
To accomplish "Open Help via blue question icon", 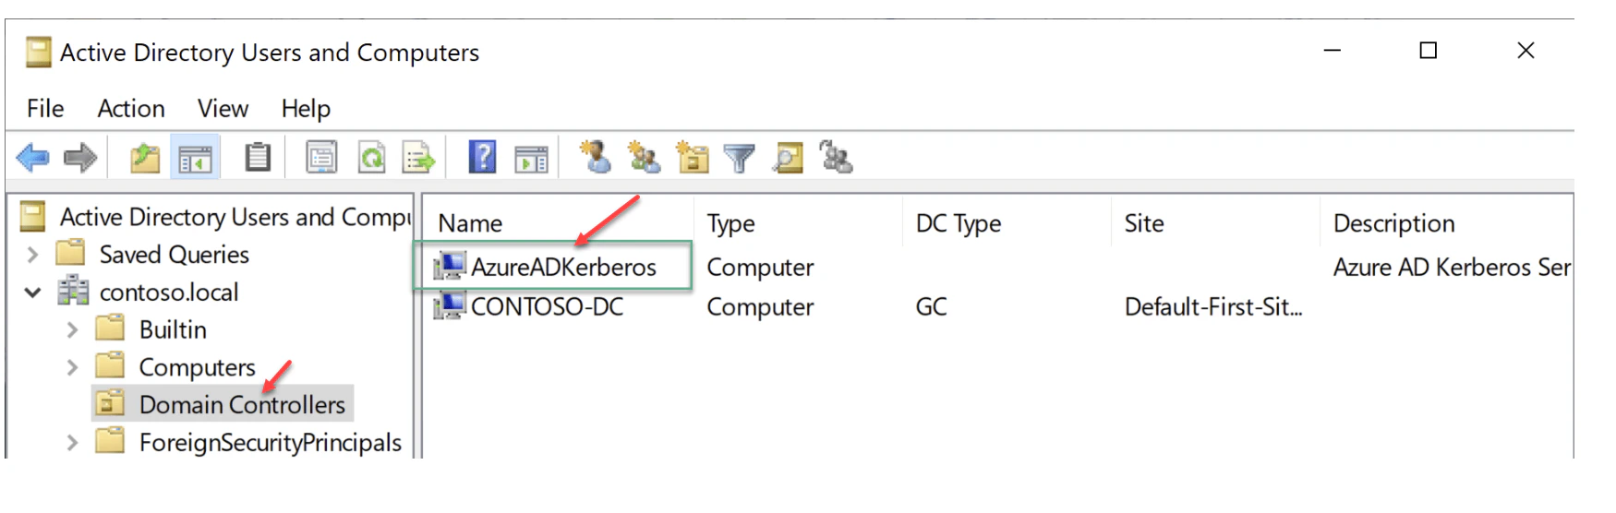I will pyautogui.click(x=482, y=158).
